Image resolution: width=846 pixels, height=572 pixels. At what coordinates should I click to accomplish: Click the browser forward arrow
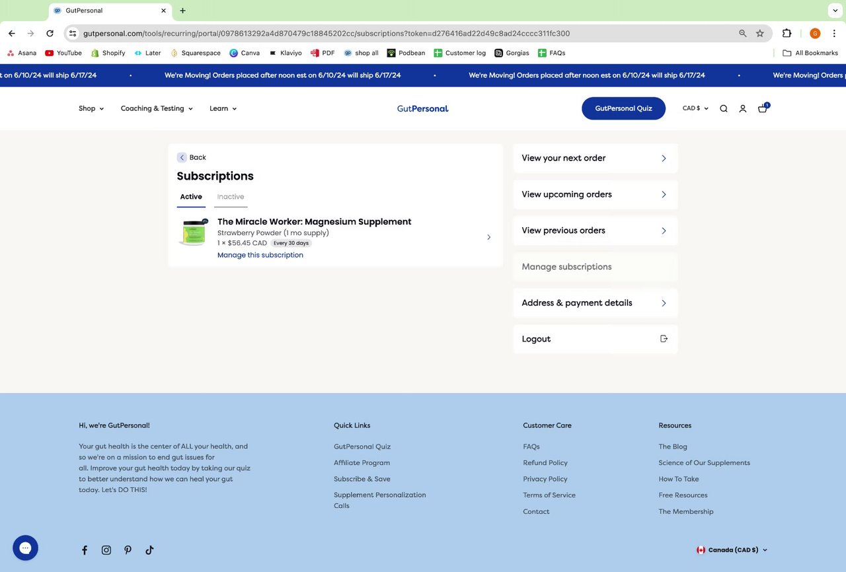(30, 34)
